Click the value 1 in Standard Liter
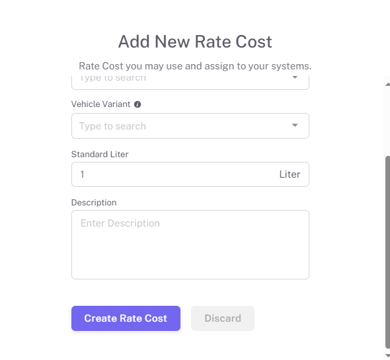390x360 pixels. [x=83, y=174]
